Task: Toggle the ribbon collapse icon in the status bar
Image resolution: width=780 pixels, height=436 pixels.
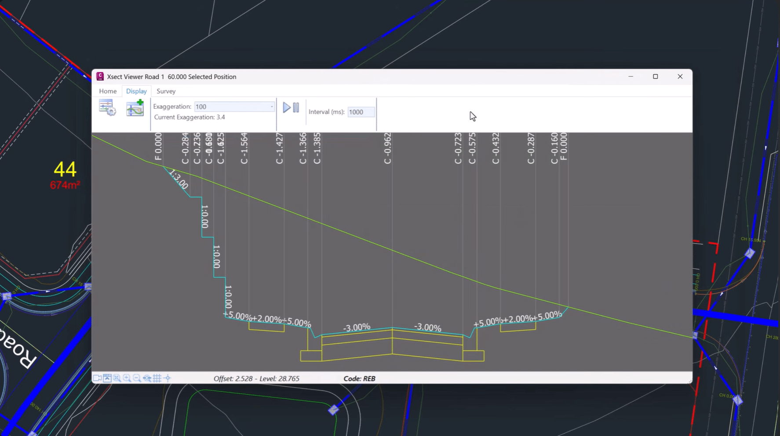Action: pyautogui.click(x=107, y=378)
